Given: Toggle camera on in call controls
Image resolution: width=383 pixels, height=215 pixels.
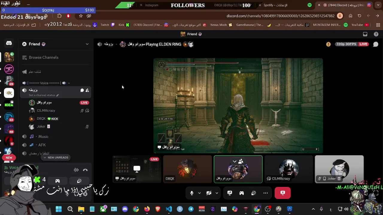Looking at the screenshot, I should 209,193.
